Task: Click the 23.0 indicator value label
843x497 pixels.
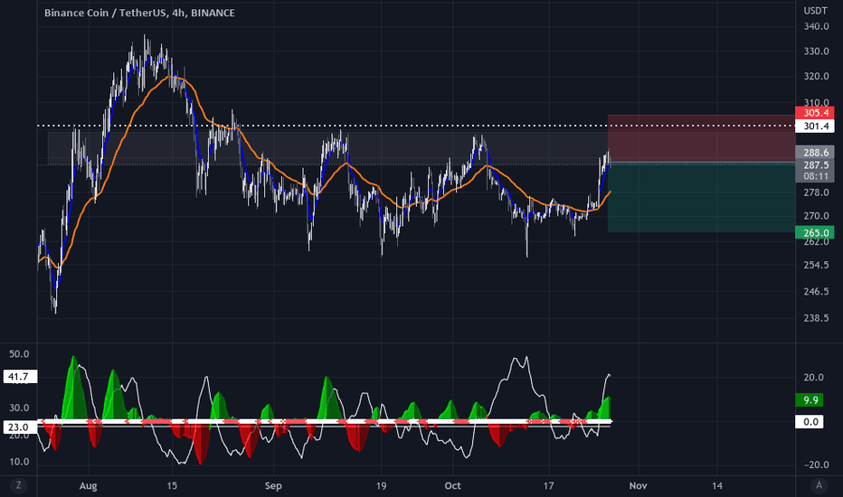Action: point(20,427)
